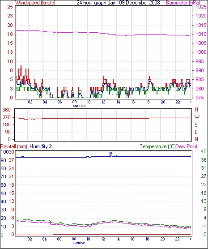Click the Humidity % legend label

tap(41, 146)
